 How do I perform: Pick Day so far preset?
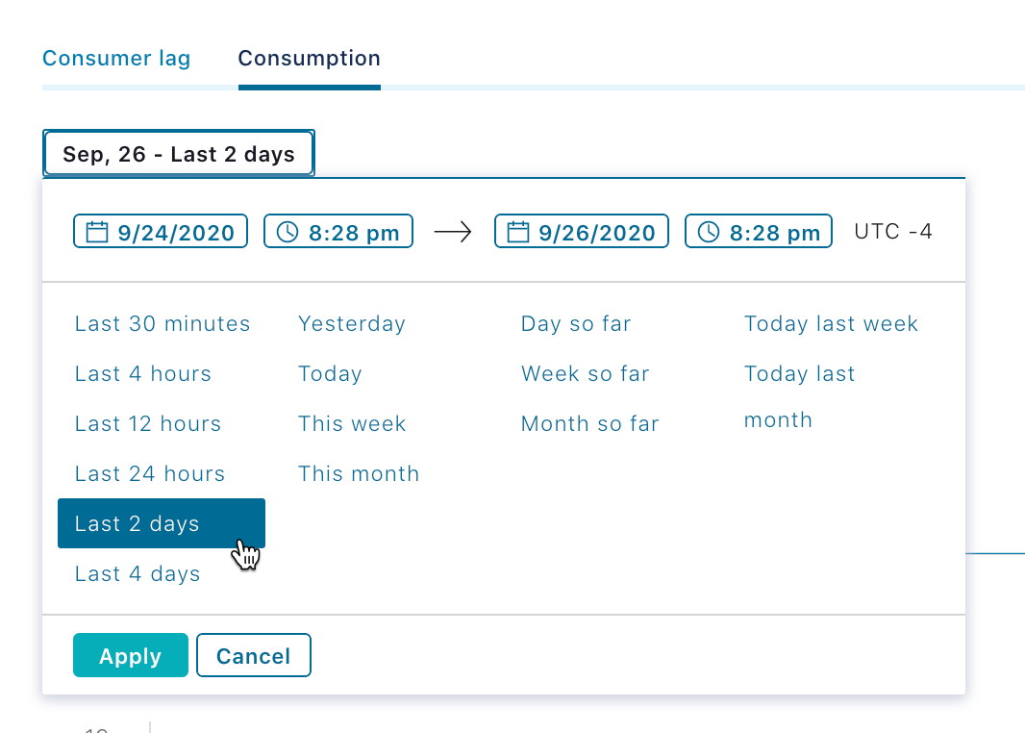click(576, 323)
